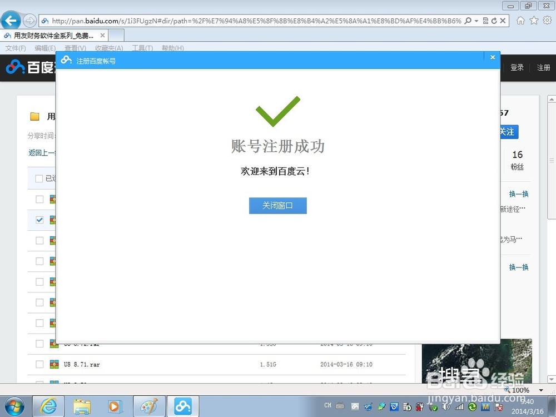This screenshot has height=417, width=556.
Task: Click the yellow M tray icon
Action: 485,407
